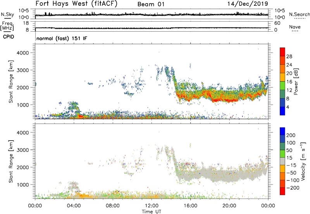This screenshot has width=310, height=214.
Task: Click the blue top of velocity color bar
Action: pyautogui.click(x=282, y=131)
